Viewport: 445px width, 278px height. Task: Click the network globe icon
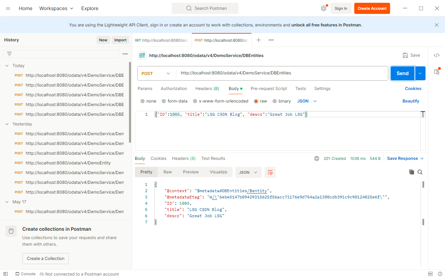(x=317, y=158)
